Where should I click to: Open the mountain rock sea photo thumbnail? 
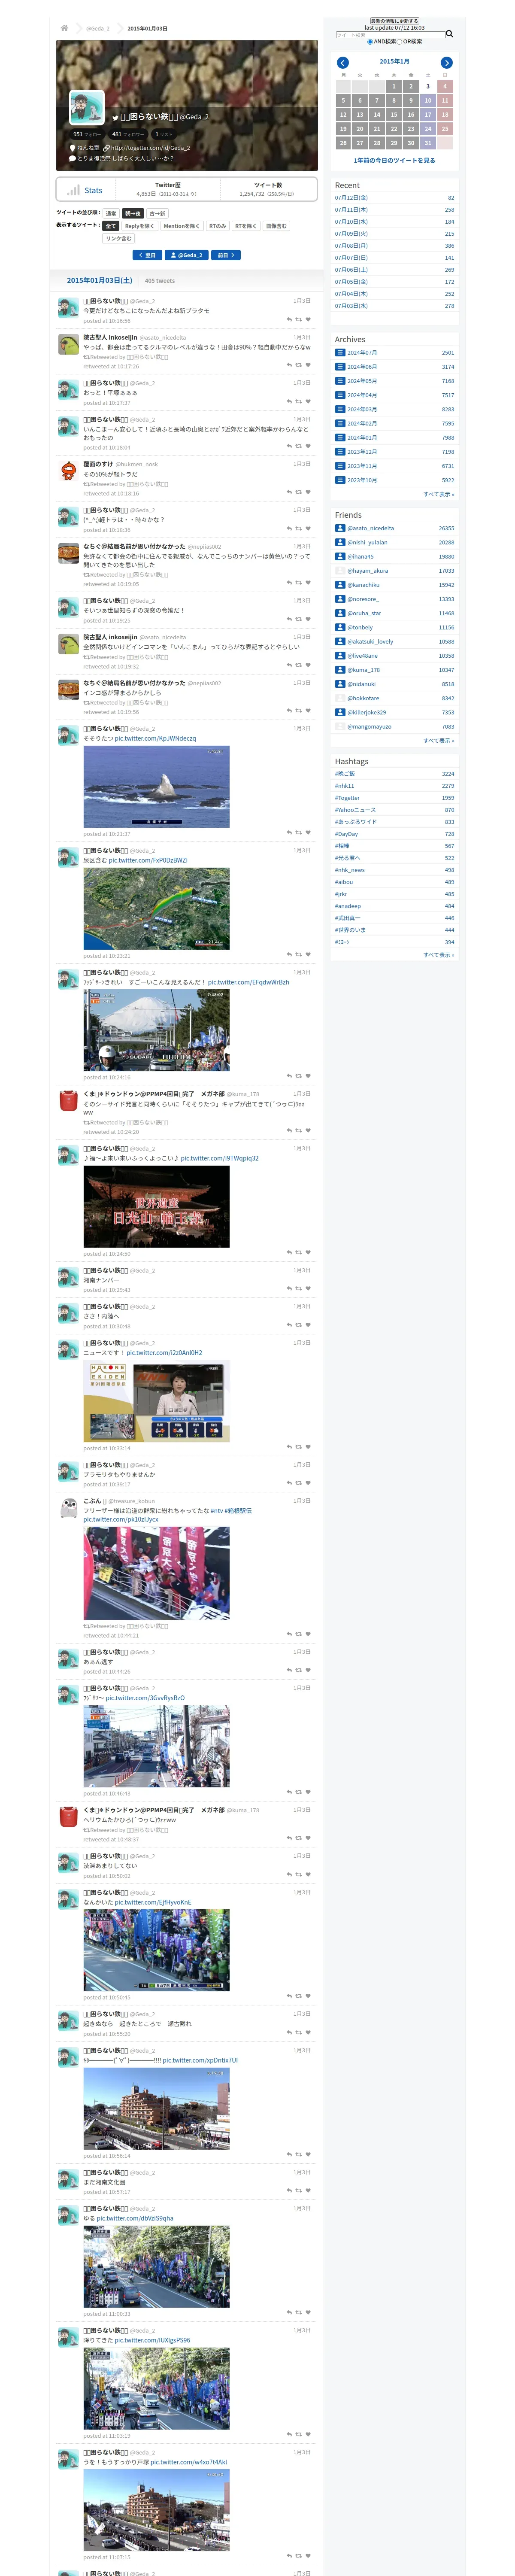click(x=156, y=786)
